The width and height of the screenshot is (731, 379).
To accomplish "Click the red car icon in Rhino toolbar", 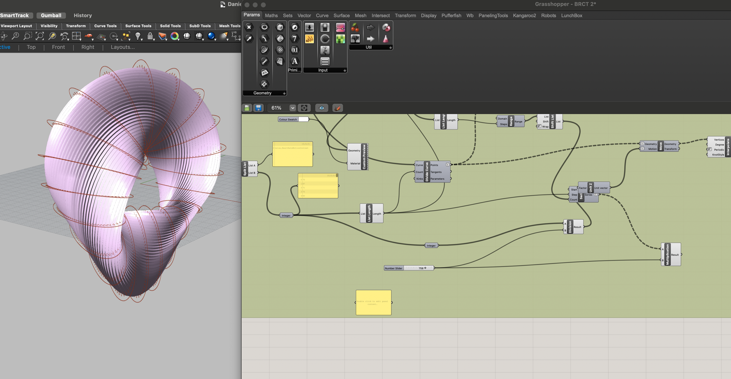I will tap(89, 36).
